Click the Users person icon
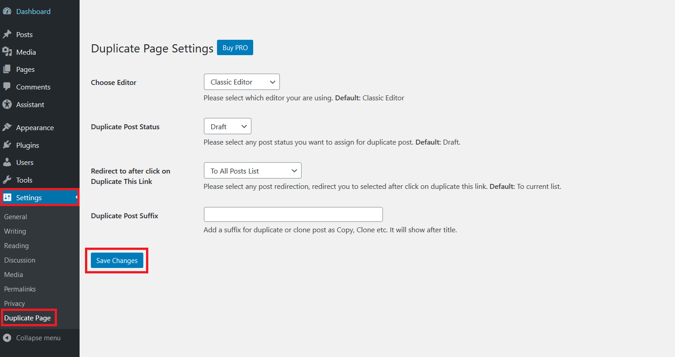The image size is (675, 357). point(7,162)
